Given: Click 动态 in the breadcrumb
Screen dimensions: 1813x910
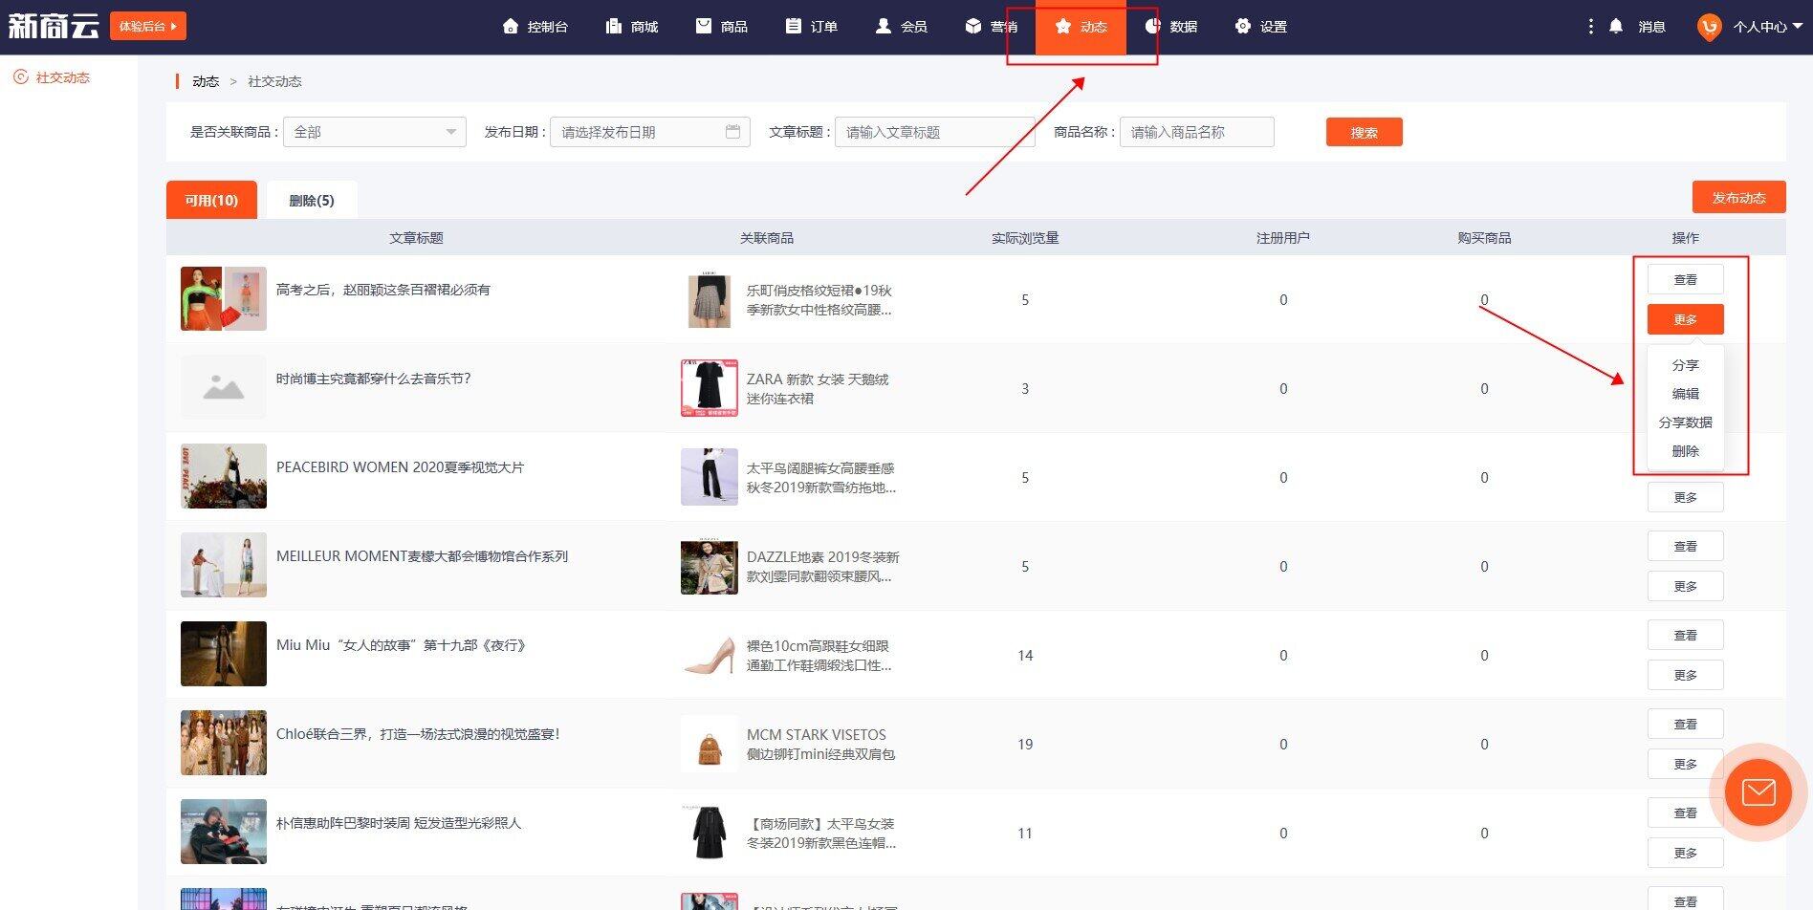Looking at the screenshot, I should (206, 81).
